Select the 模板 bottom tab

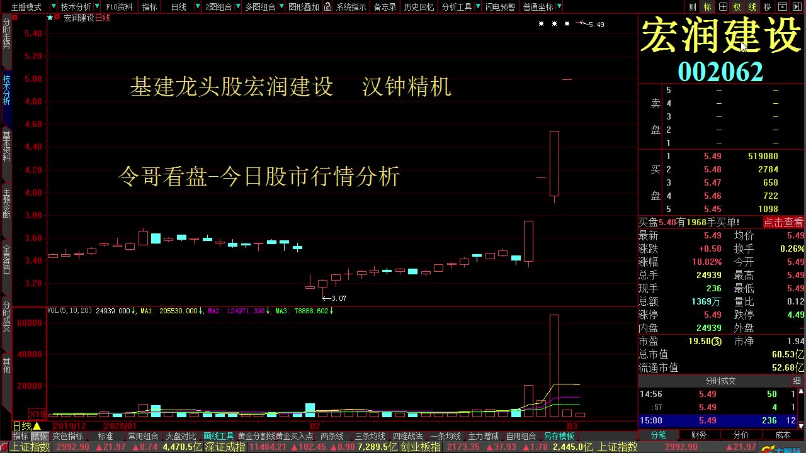tap(40, 436)
